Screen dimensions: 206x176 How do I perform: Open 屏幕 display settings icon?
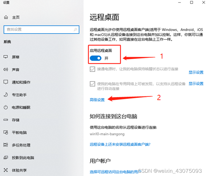pyautogui.click(x=6, y=57)
